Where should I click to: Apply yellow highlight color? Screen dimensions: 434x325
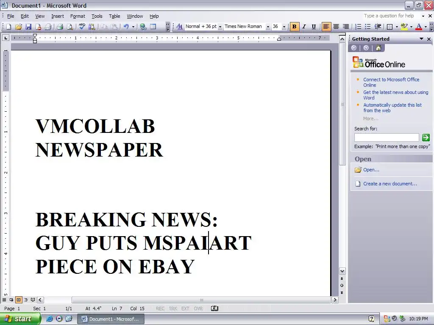coord(404,27)
